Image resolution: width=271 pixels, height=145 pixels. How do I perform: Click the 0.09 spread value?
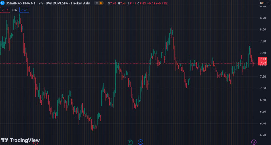tap(15, 10)
